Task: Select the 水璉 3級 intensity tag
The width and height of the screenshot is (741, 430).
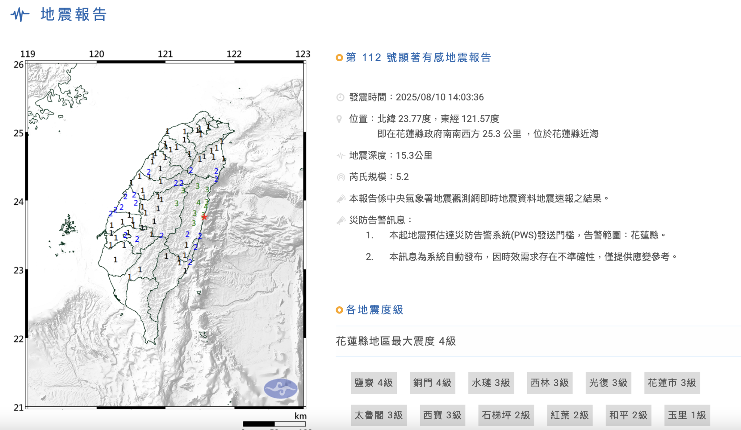Action: [x=491, y=383]
